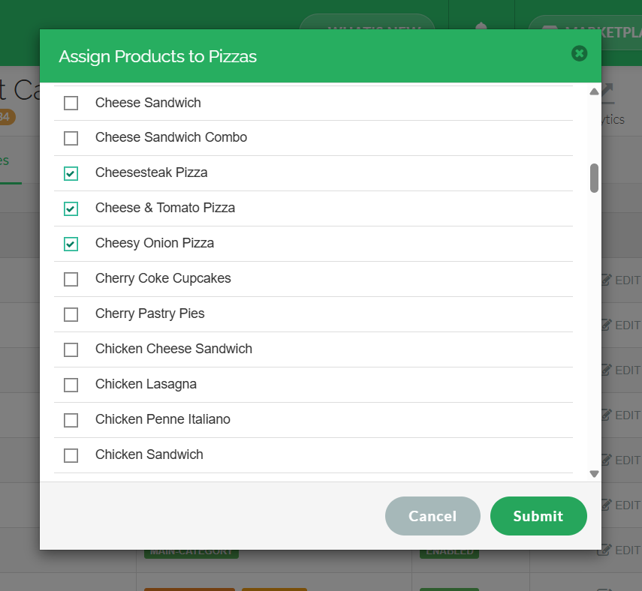
Task: Uncheck the Cheesesteak Pizza checkbox
Action: coord(71,173)
